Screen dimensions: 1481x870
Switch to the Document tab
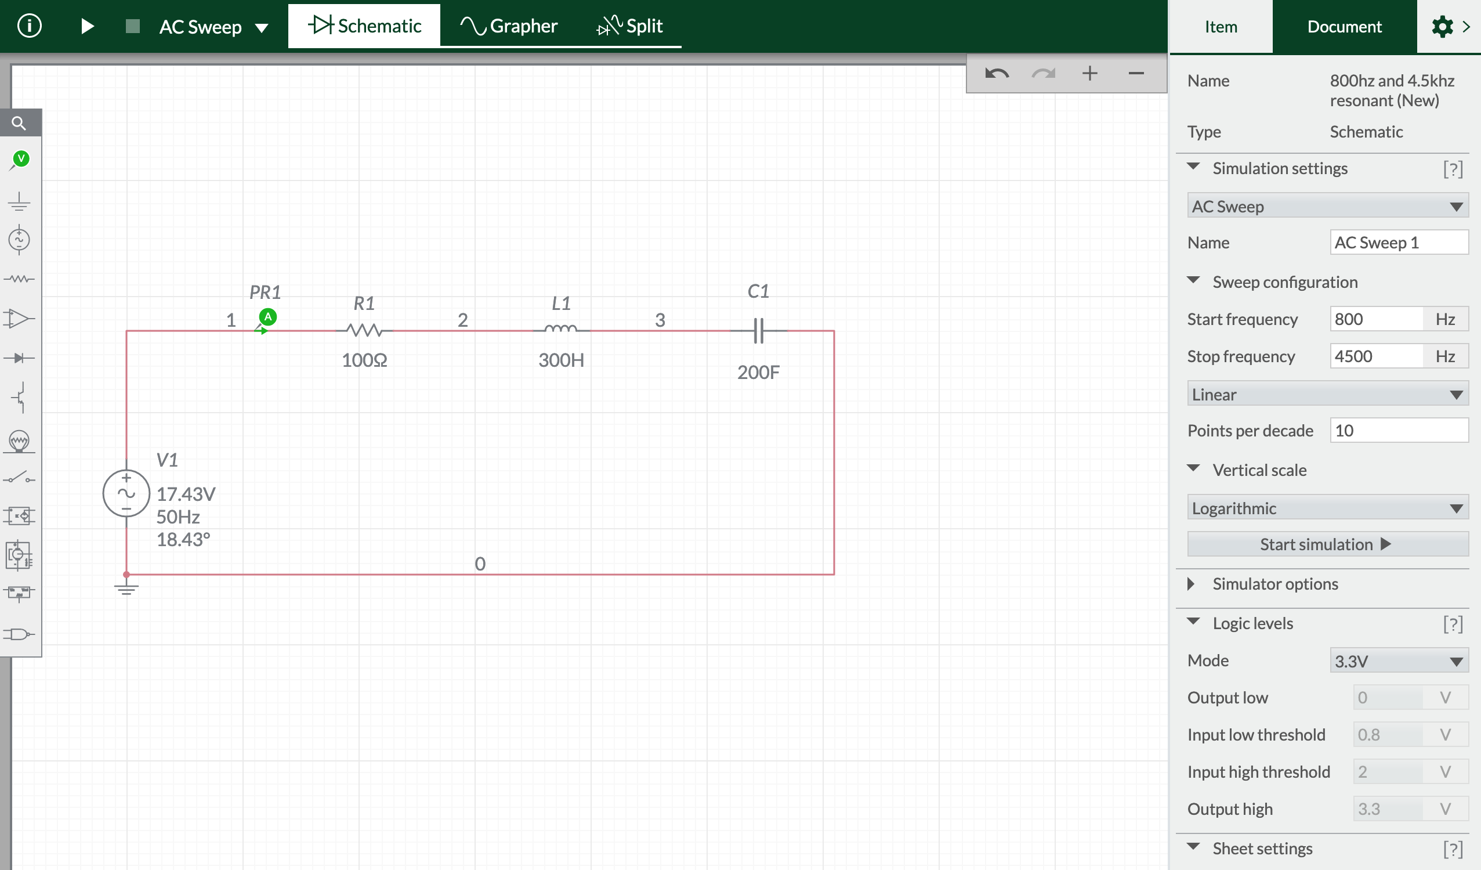tap(1344, 26)
